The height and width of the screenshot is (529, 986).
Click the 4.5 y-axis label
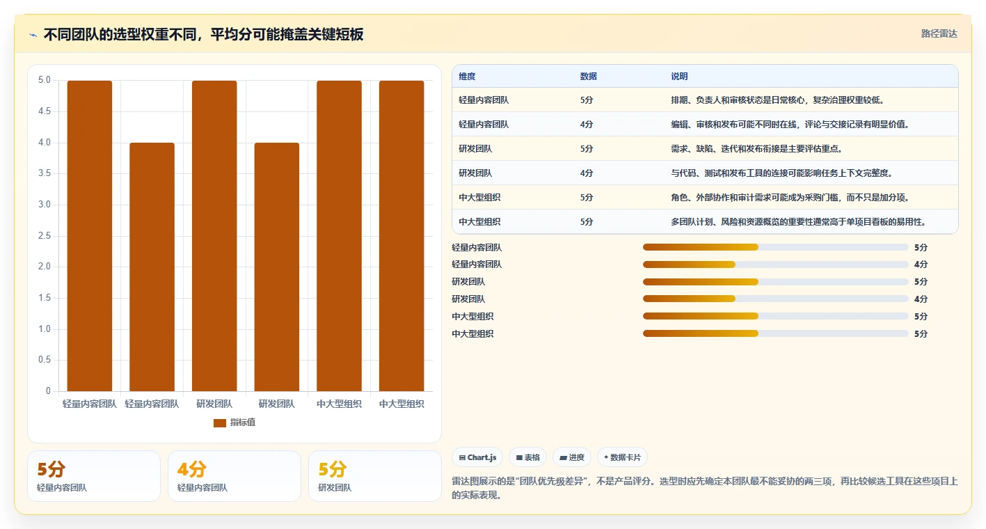click(x=44, y=111)
